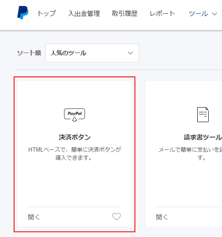The image size is (222, 237).
Task: Click the PayPal logo in header
Action: 23,12
